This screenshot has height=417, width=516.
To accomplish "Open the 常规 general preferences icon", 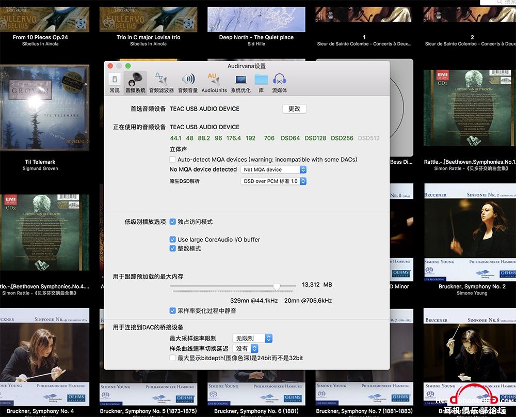I will (114, 83).
